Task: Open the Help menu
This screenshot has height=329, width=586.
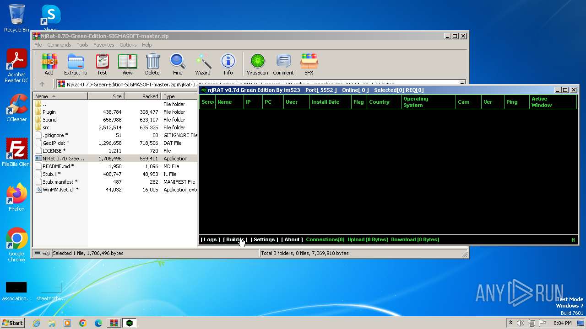Action: 146,45
